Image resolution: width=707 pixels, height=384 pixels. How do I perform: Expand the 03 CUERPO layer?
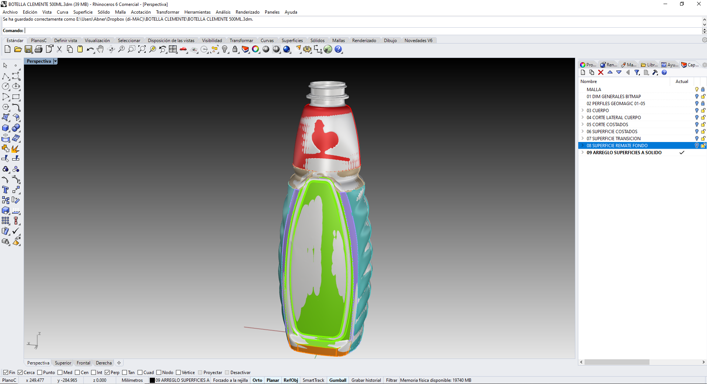[583, 111]
